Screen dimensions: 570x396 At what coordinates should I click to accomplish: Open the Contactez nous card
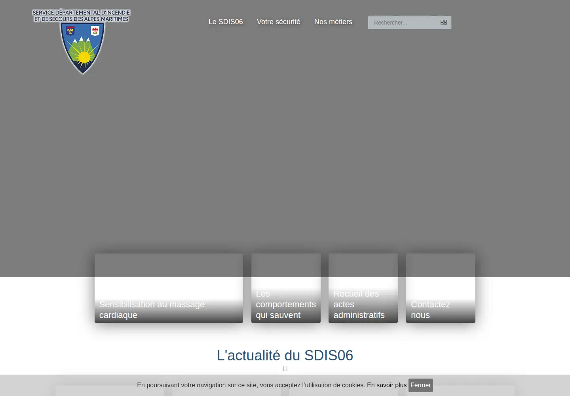tap(441, 288)
